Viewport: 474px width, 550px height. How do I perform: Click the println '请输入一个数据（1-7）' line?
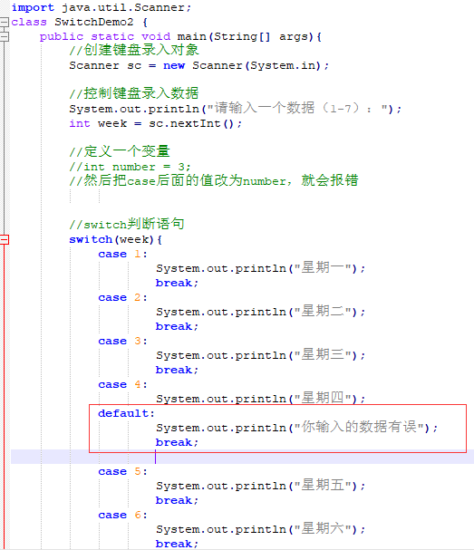click(235, 109)
